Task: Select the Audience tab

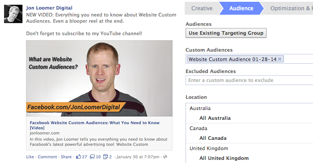Action: point(241,8)
